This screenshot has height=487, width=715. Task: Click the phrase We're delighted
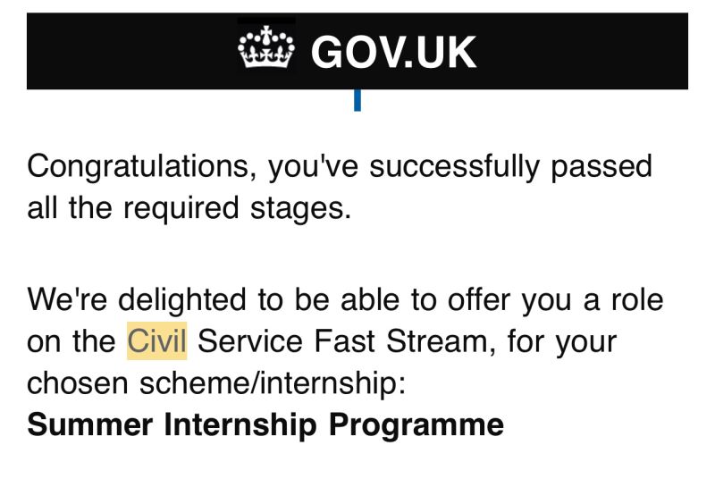coord(137,300)
